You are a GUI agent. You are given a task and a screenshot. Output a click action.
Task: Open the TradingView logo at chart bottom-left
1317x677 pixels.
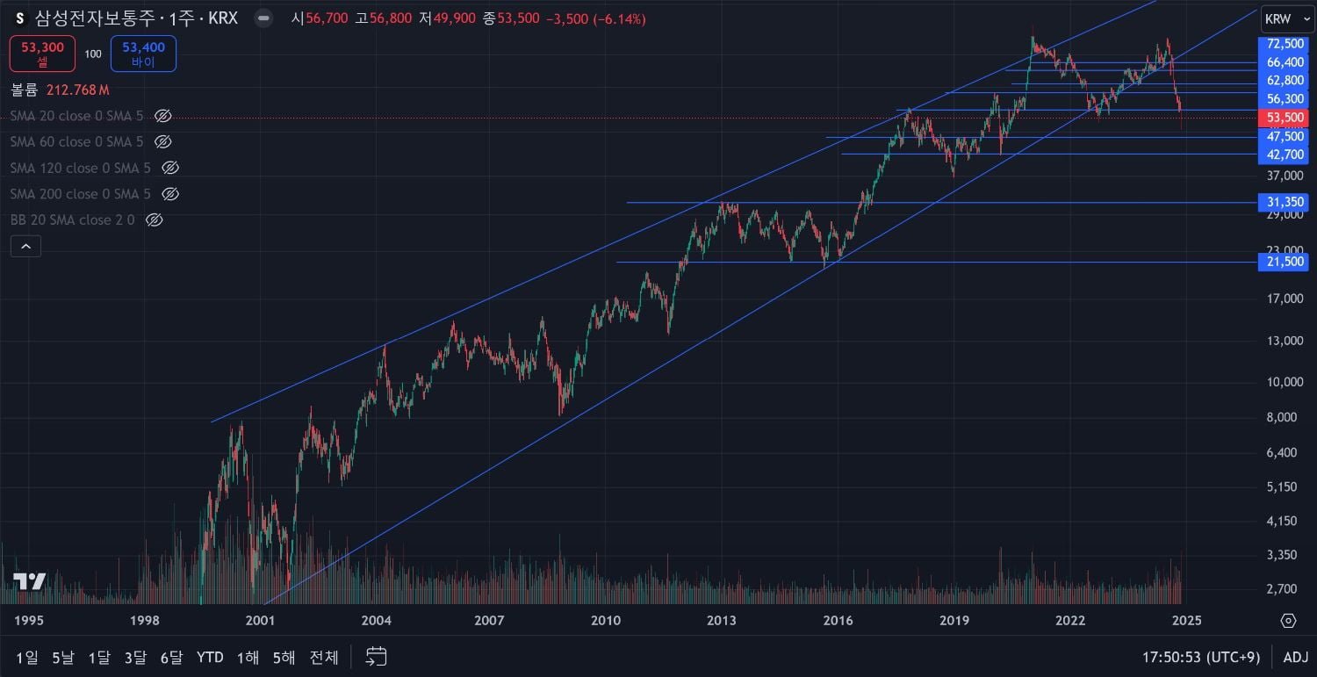pyautogui.click(x=29, y=581)
